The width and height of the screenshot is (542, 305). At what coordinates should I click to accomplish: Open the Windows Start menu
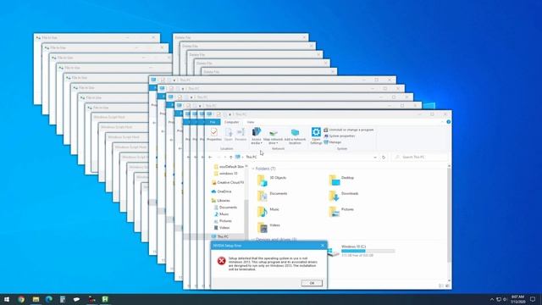click(x=7, y=299)
